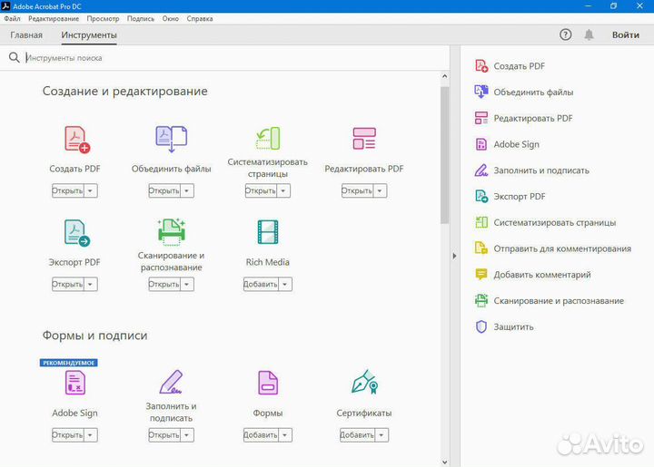The image size is (654, 467).
Task: Expand dropdown arrow under Редактировать PDF
Action: tap(380, 190)
